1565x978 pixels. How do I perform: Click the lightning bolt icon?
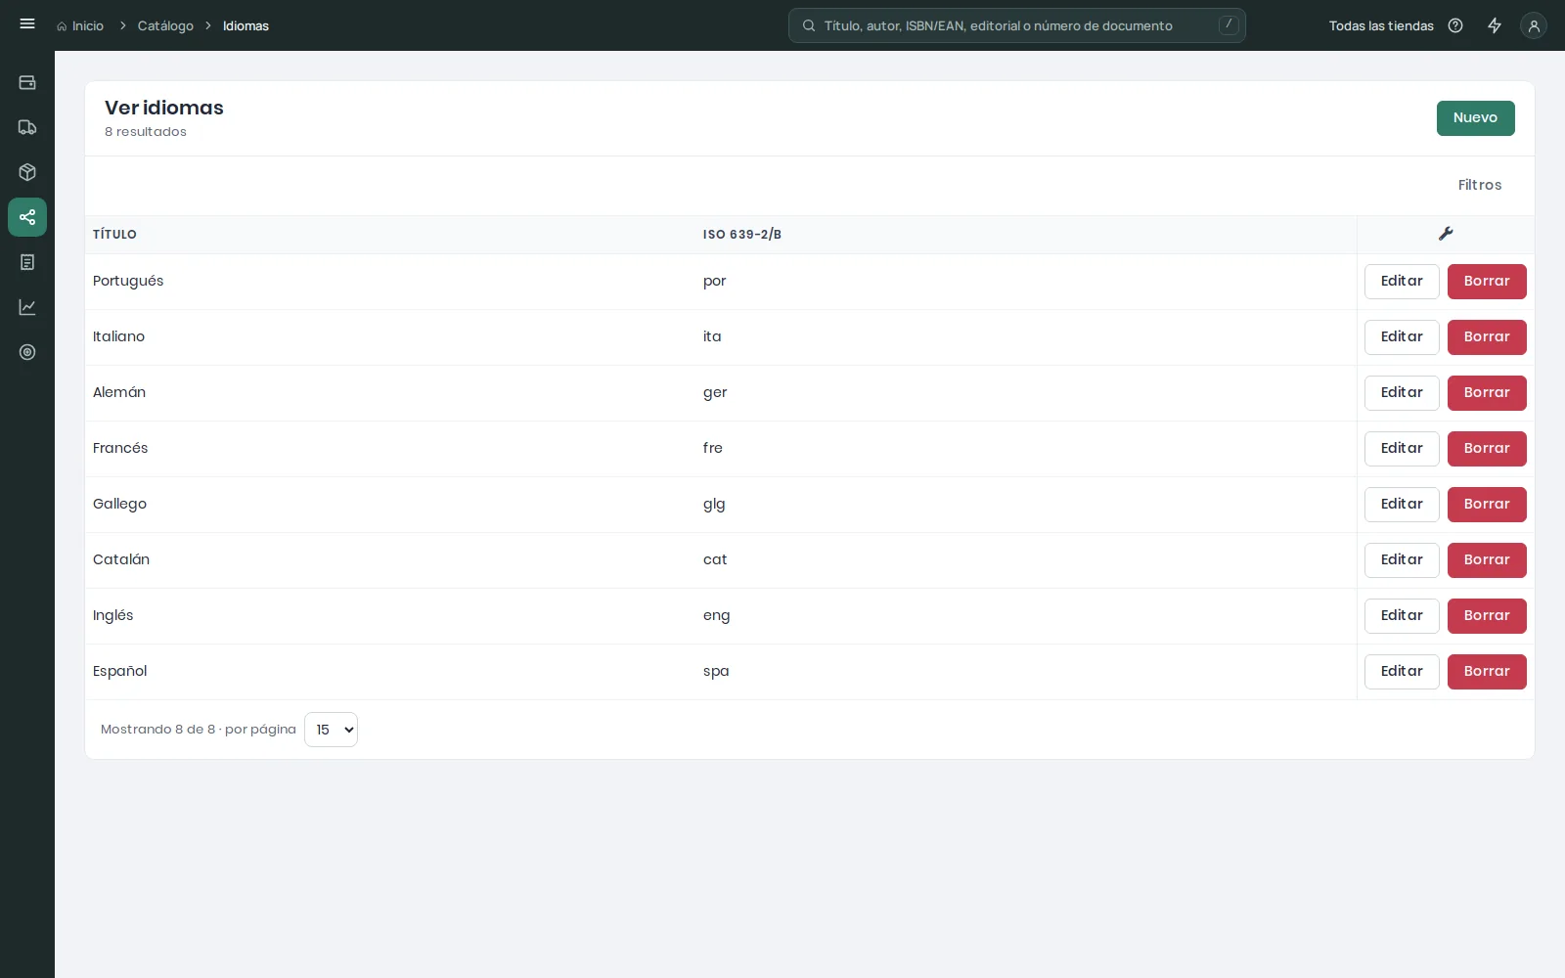[1495, 25]
